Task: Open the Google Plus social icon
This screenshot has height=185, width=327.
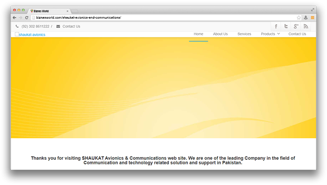Action: tap(296, 27)
